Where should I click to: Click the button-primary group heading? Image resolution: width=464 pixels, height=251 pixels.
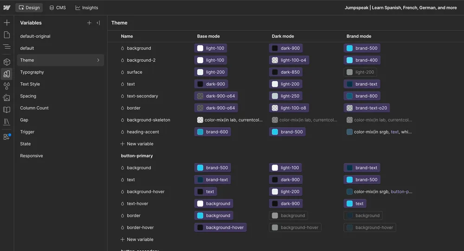click(137, 156)
